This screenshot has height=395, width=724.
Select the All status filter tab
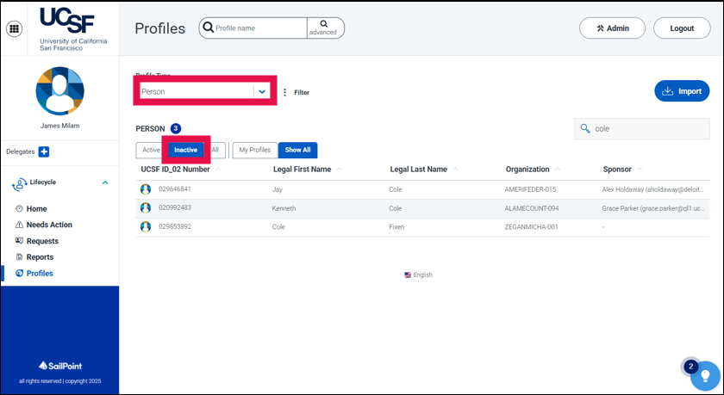point(215,150)
